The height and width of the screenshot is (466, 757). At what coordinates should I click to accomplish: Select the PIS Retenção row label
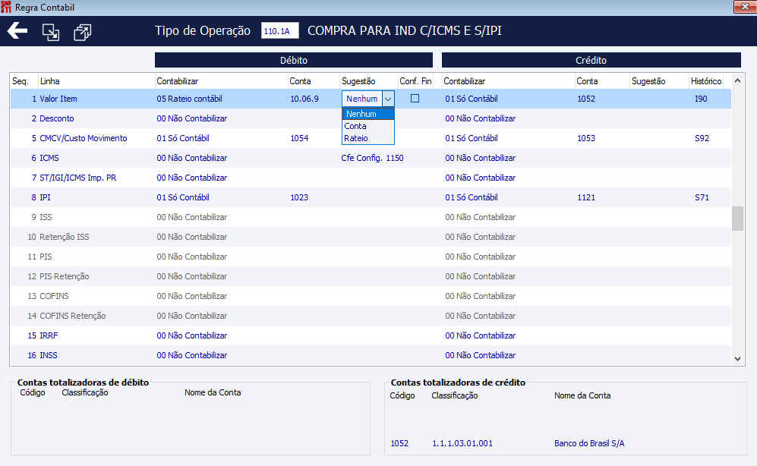[x=65, y=276]
